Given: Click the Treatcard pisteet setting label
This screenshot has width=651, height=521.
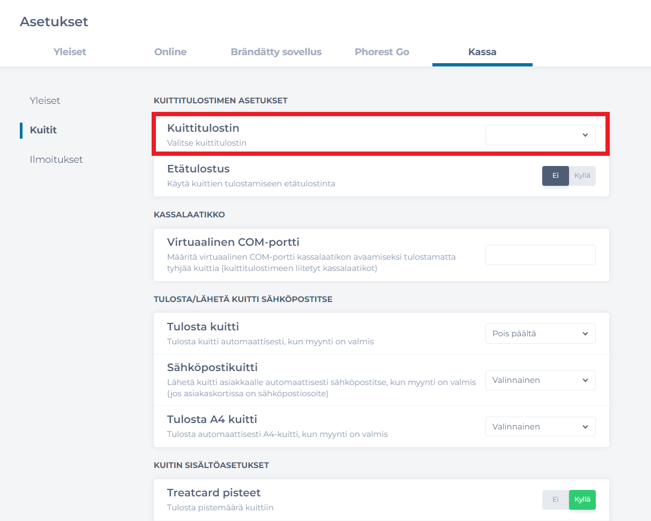Looking at the screenshot, I should pyautogui.click(x=214, y=493).
